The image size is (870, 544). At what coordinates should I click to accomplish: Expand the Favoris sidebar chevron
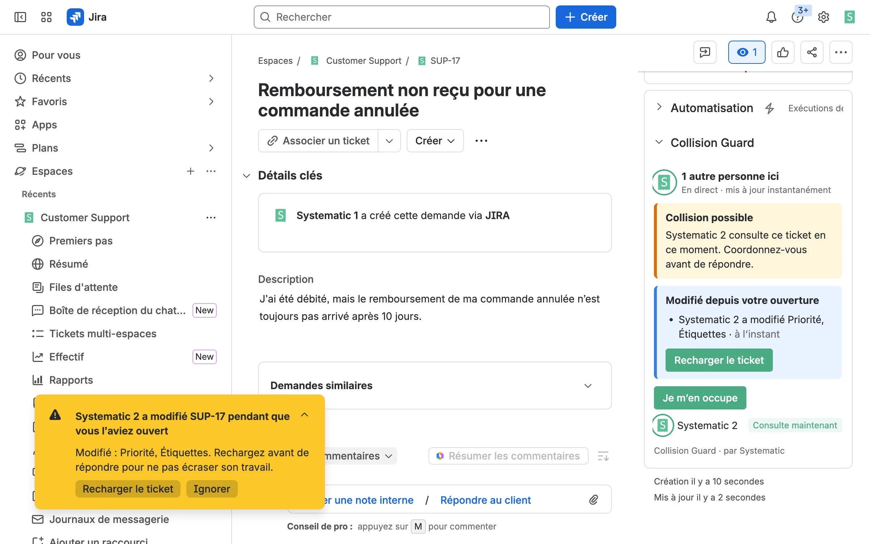[211, 102]
